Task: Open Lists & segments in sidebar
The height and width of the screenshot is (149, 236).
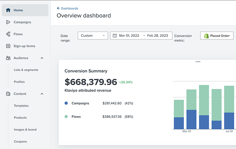Action: (x=26, y=70)
